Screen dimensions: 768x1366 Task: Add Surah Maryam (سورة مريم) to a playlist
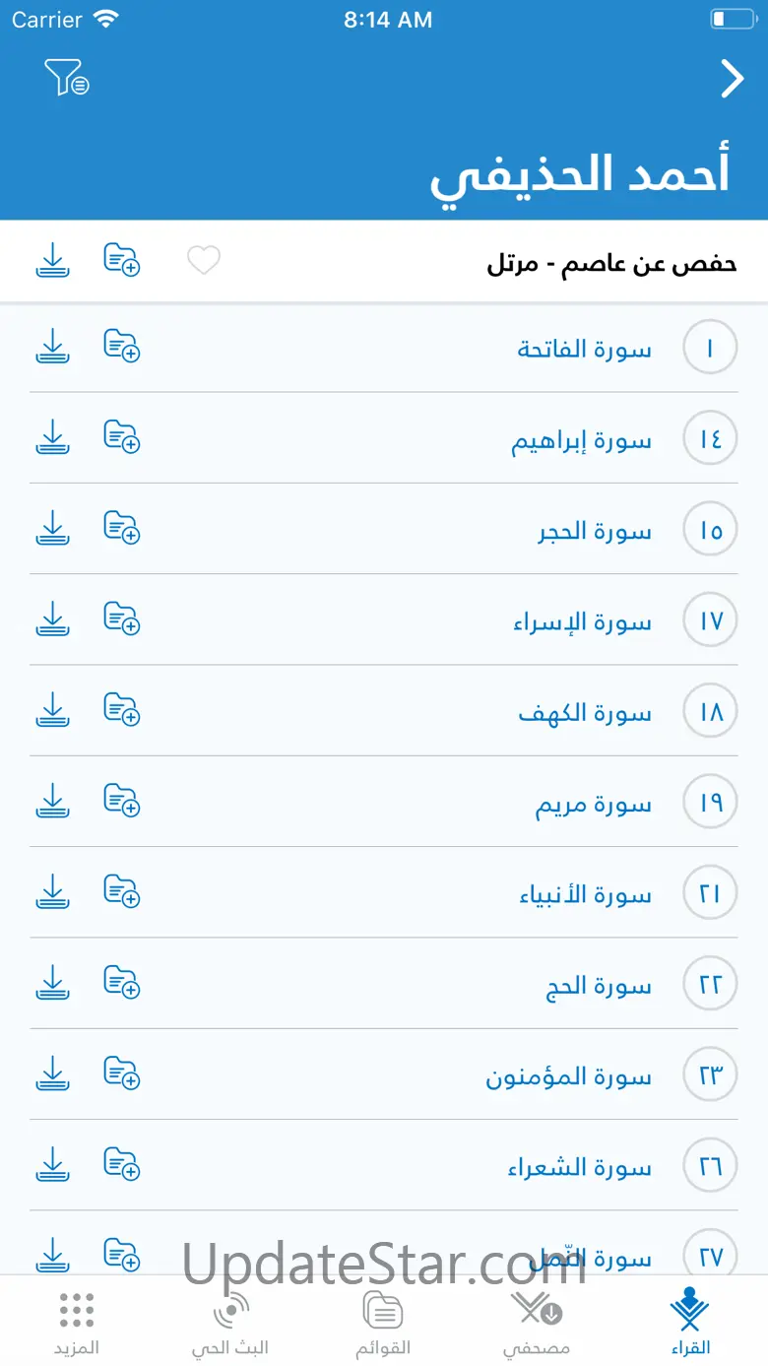(x=122, y=802)
